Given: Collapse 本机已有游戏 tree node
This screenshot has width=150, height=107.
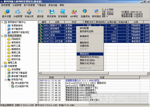Looking at the screenshot, I should (x=2, y=36).
